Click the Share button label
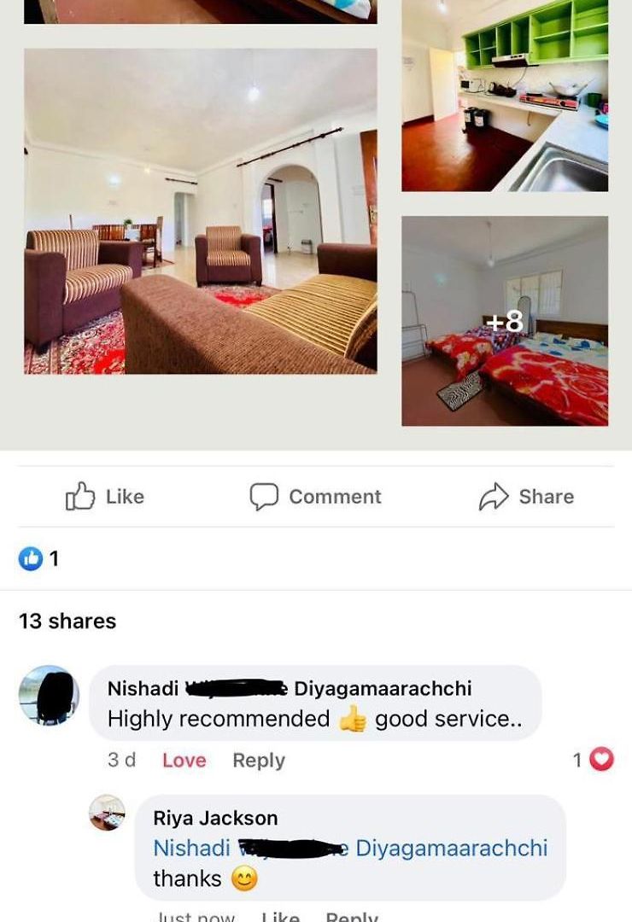The image size is (632, 922). pyautogui.click(x=546, y=497)
